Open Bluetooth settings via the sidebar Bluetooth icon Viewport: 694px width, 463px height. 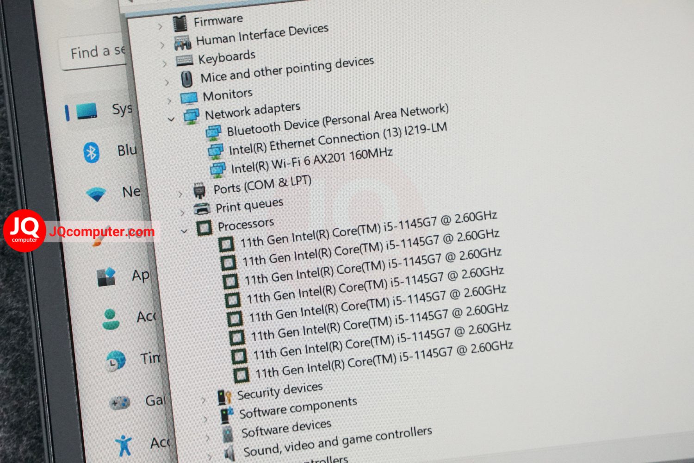point(91,152)
